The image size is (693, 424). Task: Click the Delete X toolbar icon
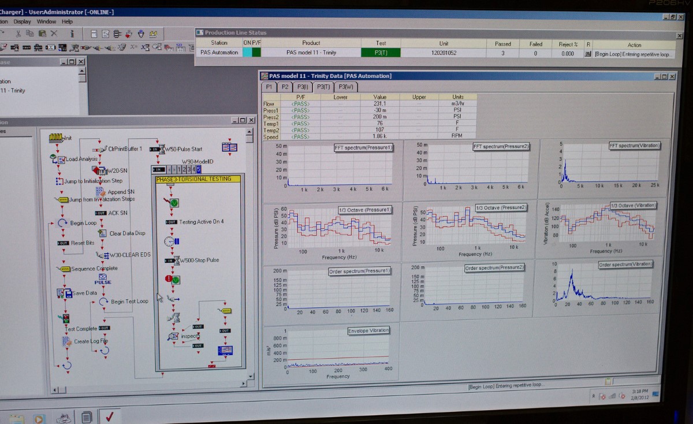tap(54, 34)
